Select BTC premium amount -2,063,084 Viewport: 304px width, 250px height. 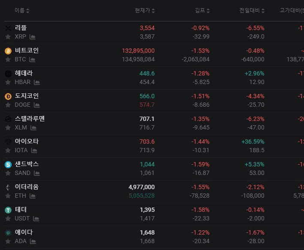(x=196, y=59)
